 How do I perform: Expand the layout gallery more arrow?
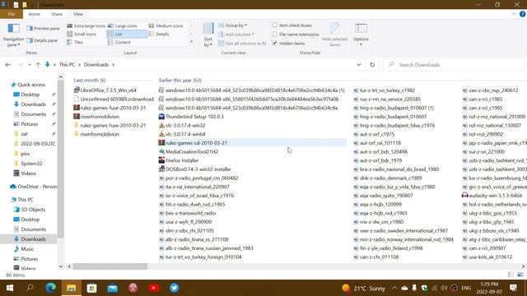click(192, 42)
